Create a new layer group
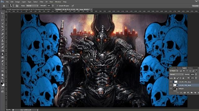The height and width of the screenshot is (111, 199). point(192,92)
